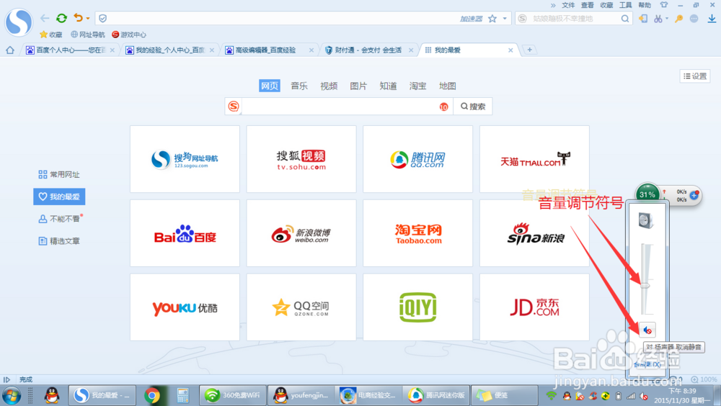Open the 收藏 menu in menu bar

606,5
